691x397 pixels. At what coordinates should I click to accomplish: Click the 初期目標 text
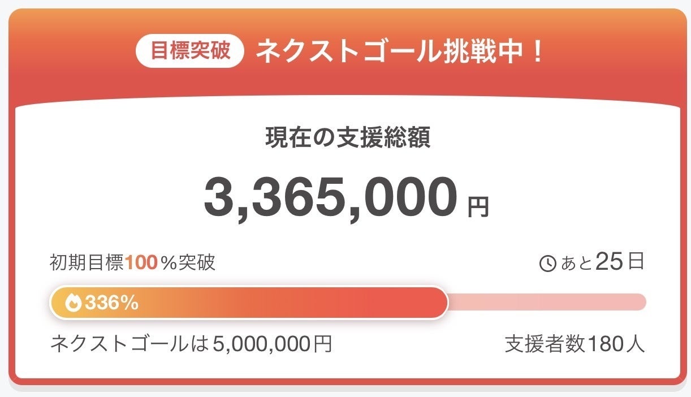[87, 263]
